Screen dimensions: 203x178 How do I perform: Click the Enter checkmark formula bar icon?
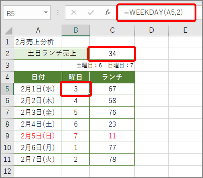pyautogui.click(x=91, y=13)
